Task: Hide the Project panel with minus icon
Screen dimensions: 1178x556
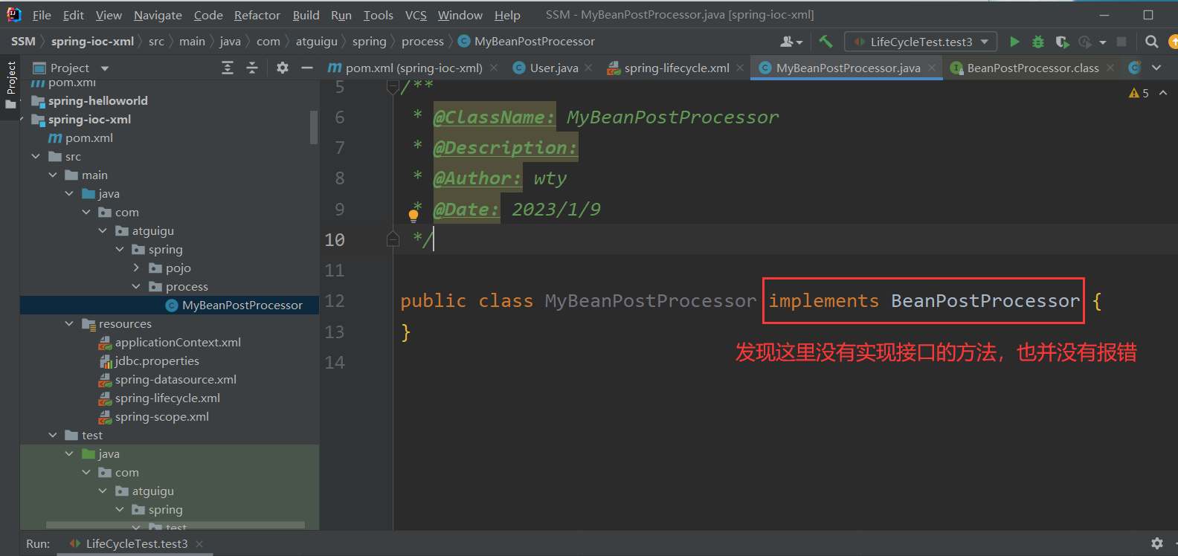Action: [x=307, y=68]
